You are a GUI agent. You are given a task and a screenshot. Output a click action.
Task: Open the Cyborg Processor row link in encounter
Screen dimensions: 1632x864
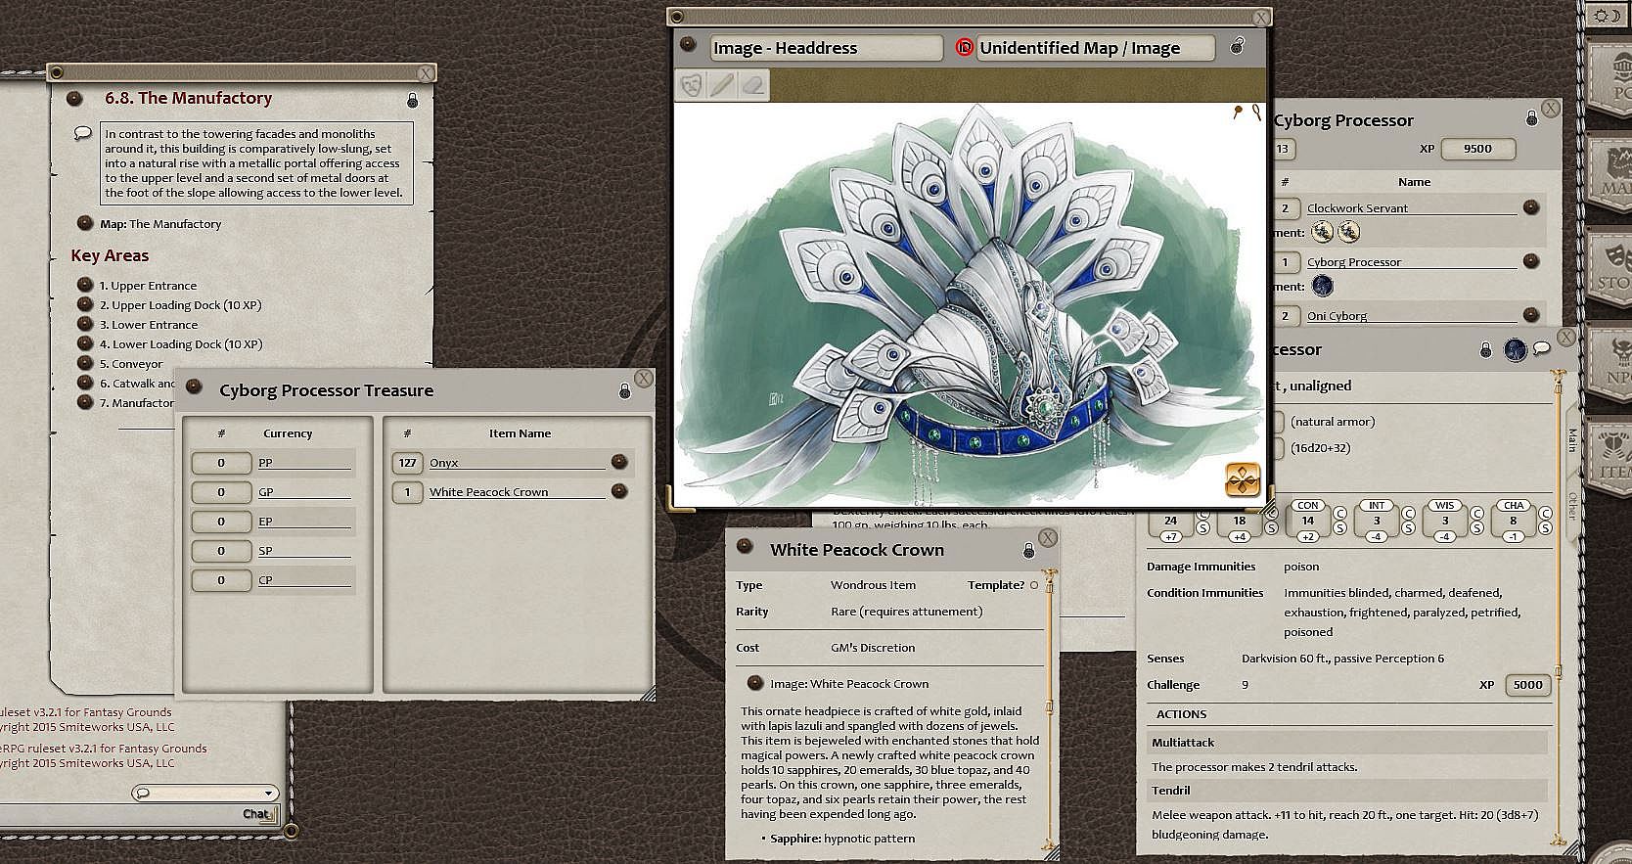(1531, 261)
